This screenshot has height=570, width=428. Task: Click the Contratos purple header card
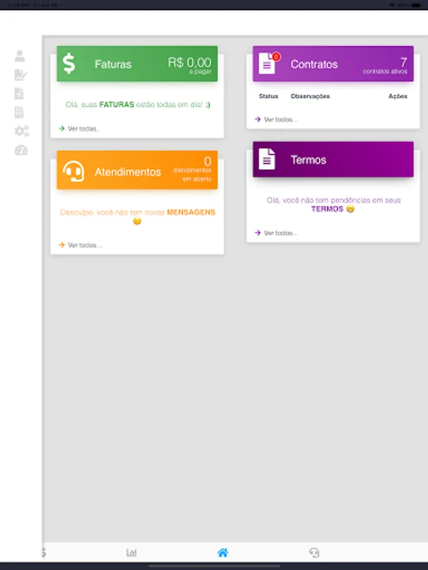coord(333,64)
